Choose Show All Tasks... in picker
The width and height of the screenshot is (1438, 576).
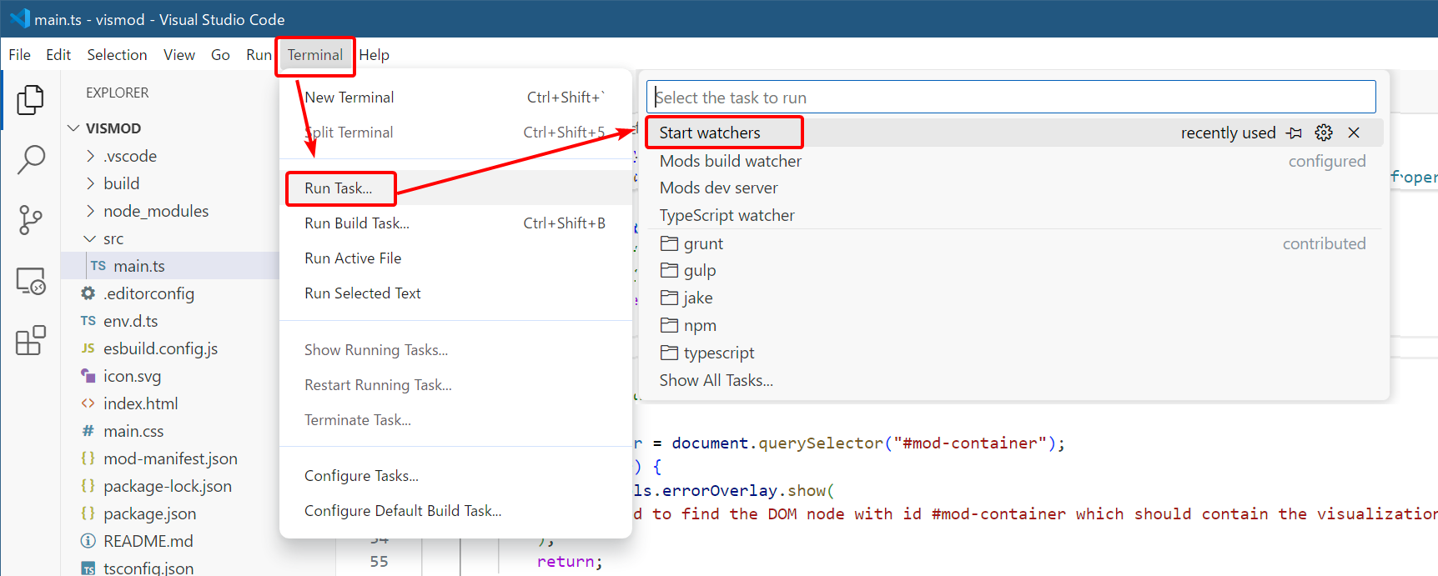(1014, 380)
